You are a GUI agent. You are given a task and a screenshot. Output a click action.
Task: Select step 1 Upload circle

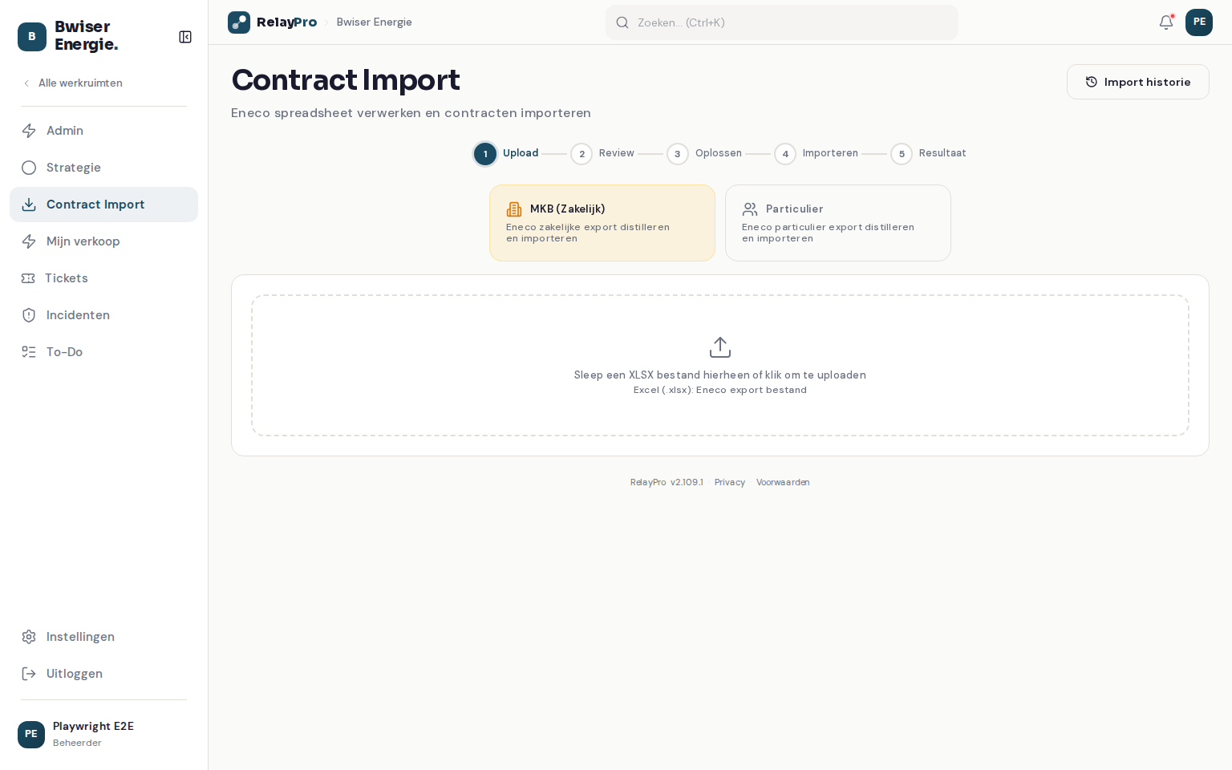click(485, 154)
